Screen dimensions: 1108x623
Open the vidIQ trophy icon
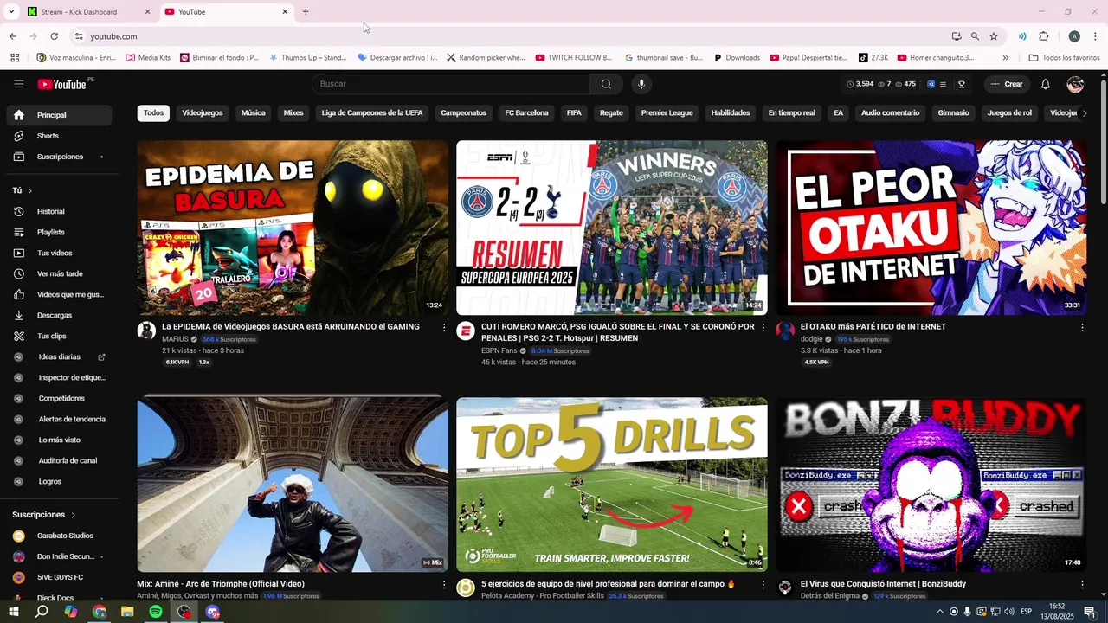coord(962,84)
